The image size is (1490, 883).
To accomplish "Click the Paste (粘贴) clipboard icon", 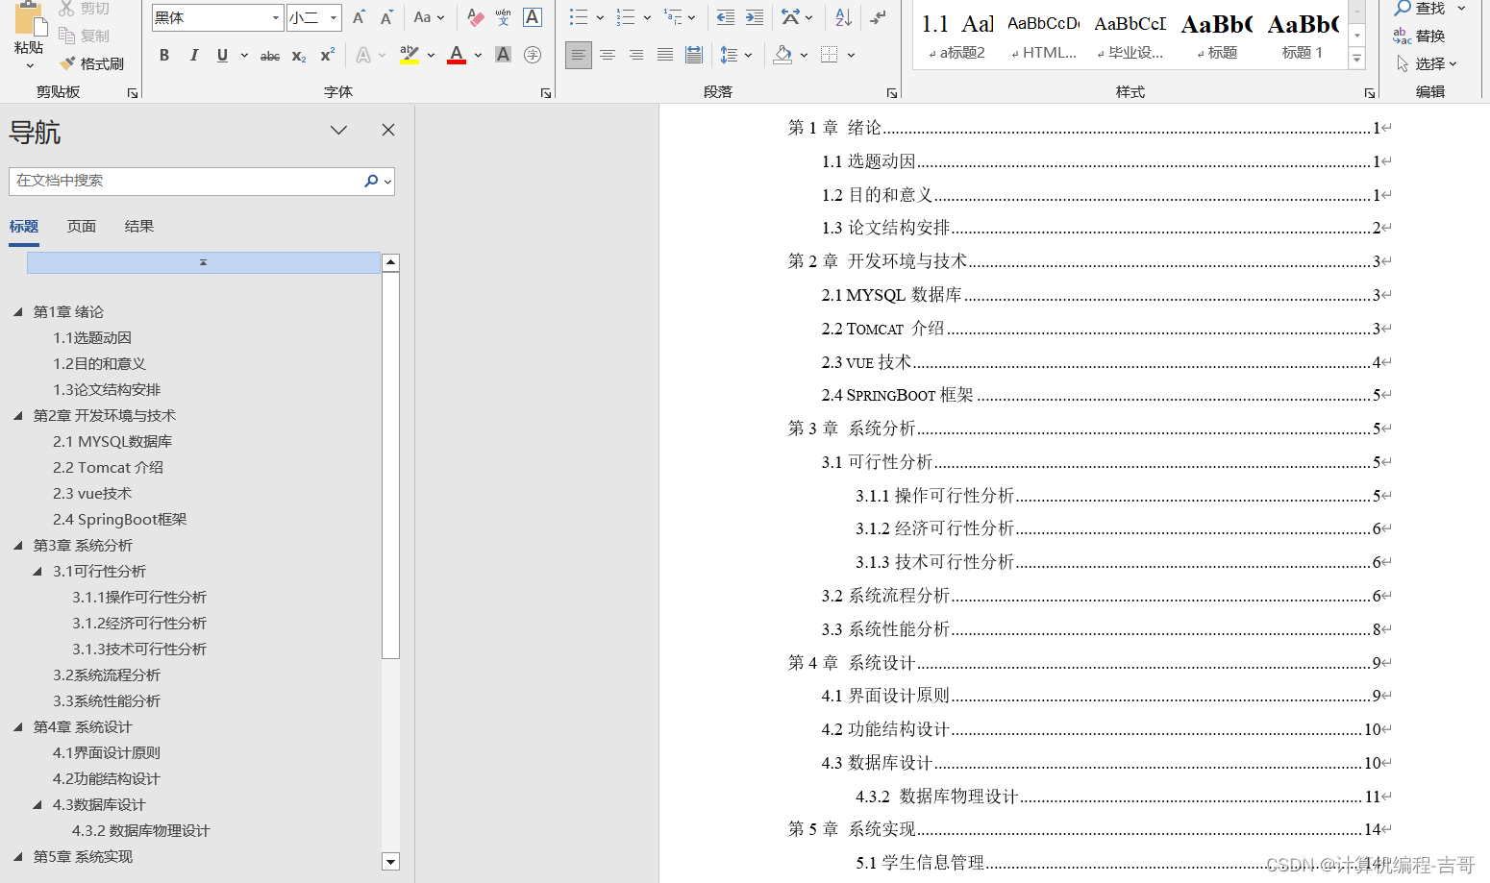I will tap(29, 19).
